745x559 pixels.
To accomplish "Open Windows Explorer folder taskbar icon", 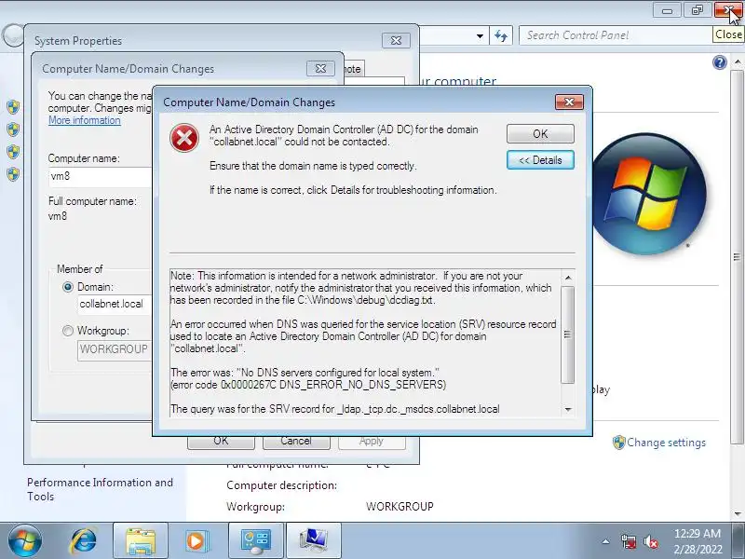I will pyautogui.click(x=141, y=541).
